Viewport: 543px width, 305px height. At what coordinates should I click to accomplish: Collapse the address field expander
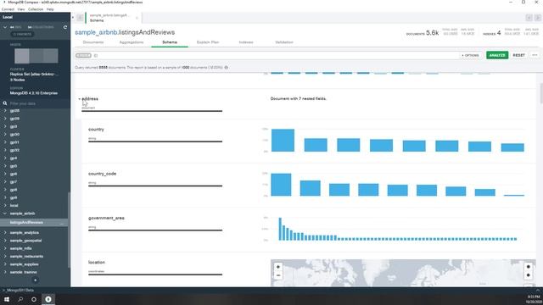click(x=79, y=99)
